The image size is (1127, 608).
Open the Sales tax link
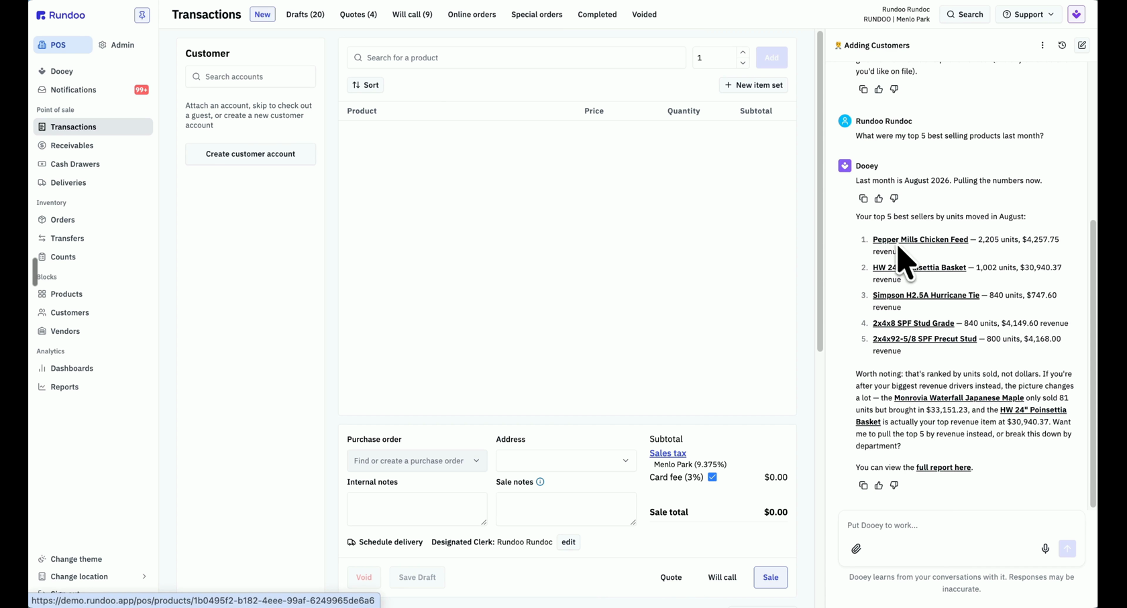667,453
